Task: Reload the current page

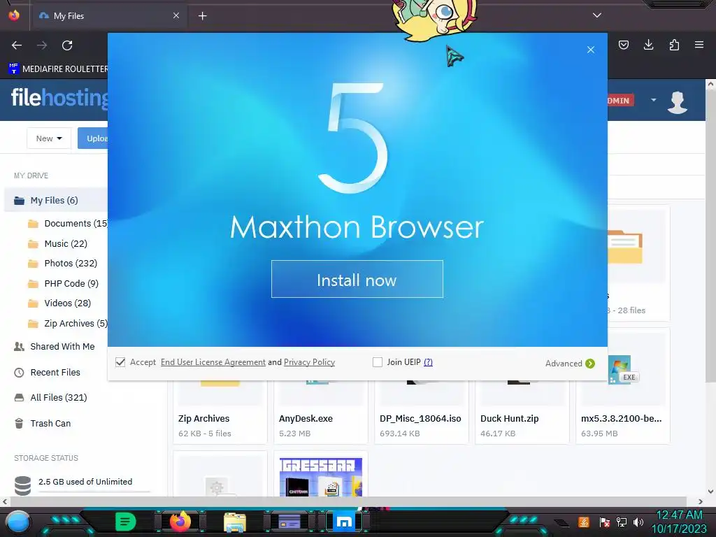Action: pyautogui.click(x=67, y=45)
